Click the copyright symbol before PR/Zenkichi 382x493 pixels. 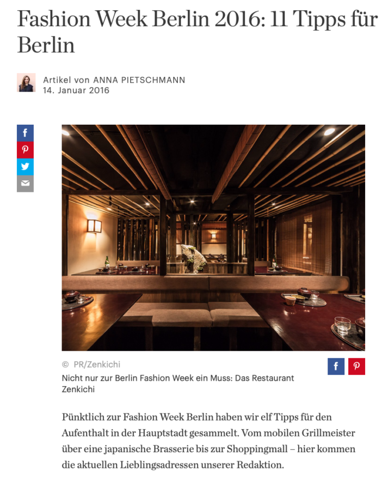[65, 364]
